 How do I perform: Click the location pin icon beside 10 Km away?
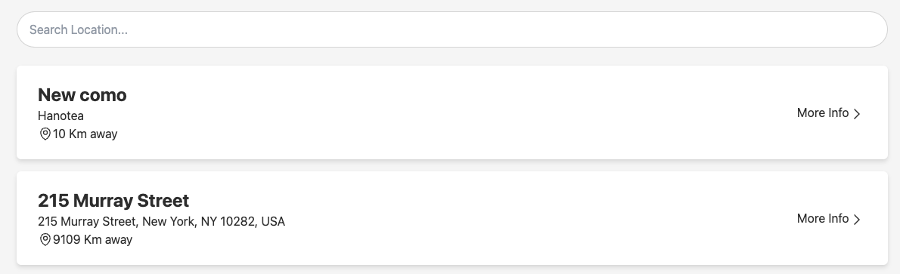point(45,134)
